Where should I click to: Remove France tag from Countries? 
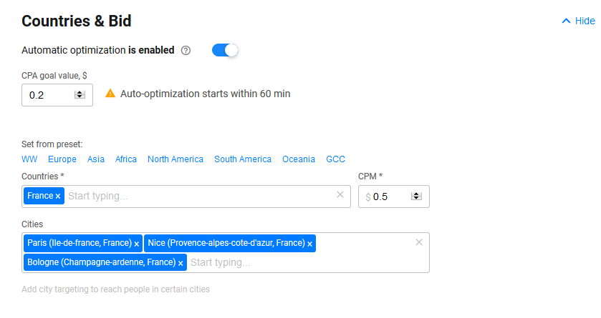click(x=58, y=196)
